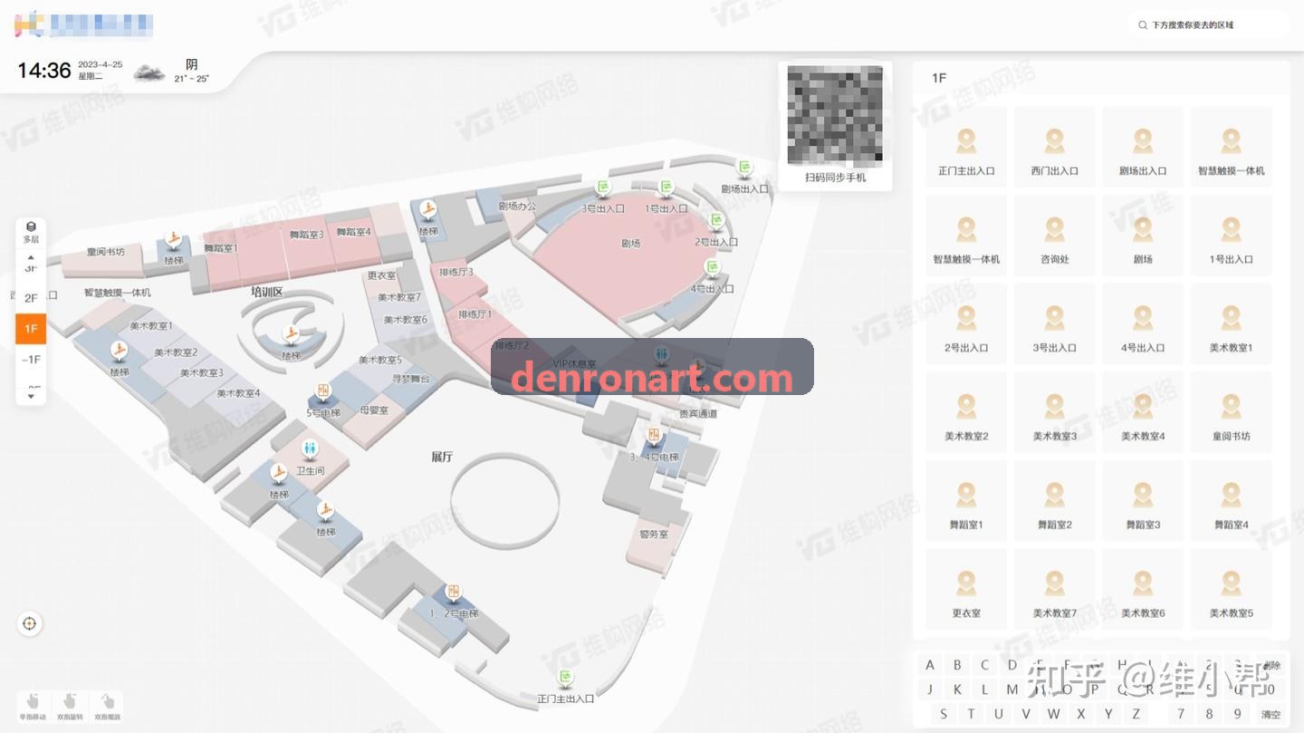The height and width of the screenshot is (733, 1304).
Task: Toggle the 多层 multi-floor view
Action: [31, 232]
